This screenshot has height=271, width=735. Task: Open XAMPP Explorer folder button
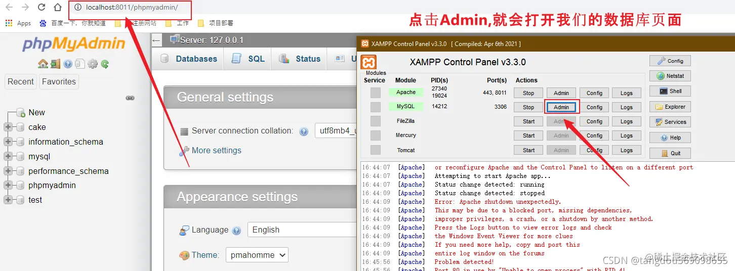670,107
